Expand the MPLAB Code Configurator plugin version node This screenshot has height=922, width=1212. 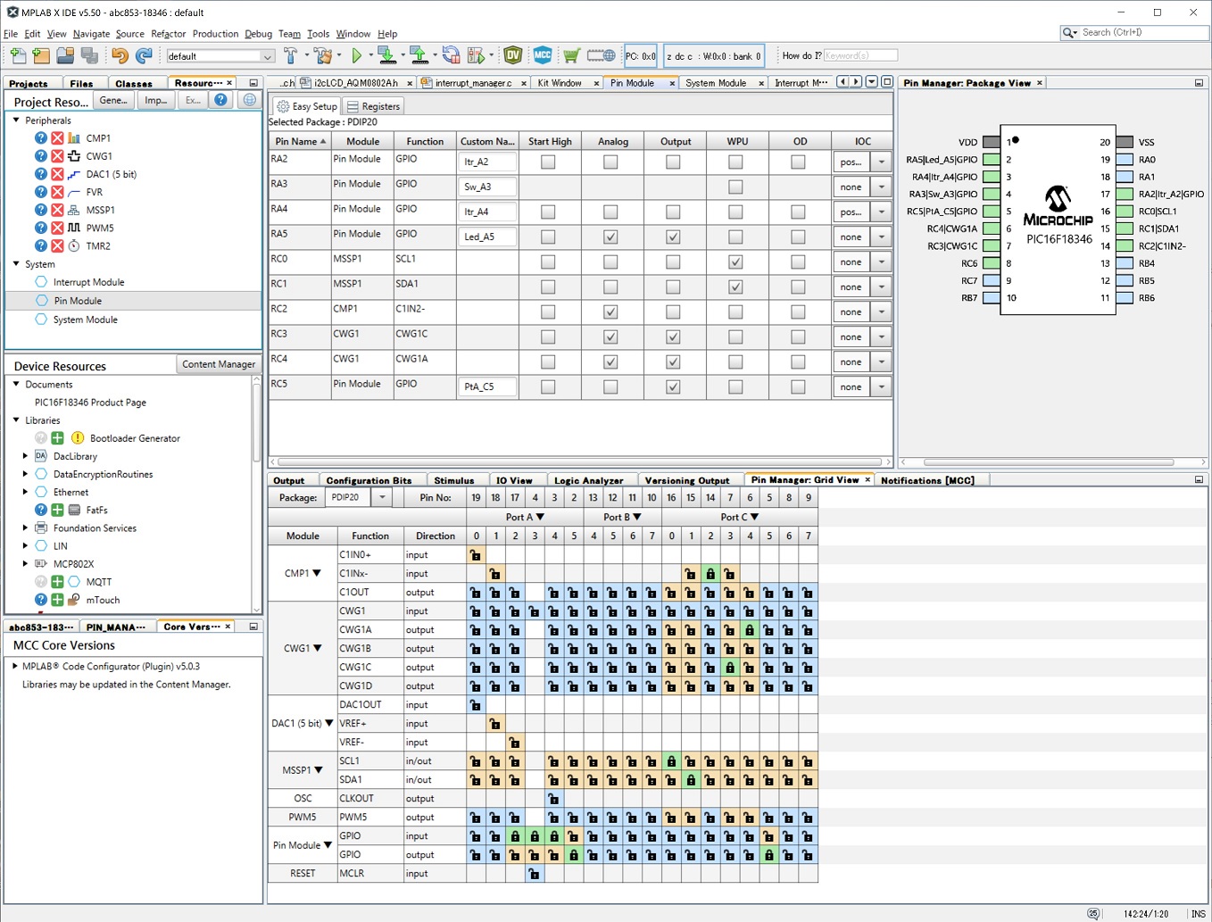click(x=15, y=666)
